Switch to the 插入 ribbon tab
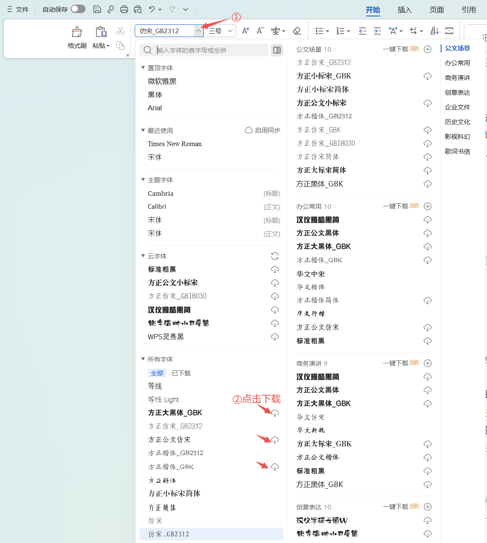The image size is (487, 543). 405,10
